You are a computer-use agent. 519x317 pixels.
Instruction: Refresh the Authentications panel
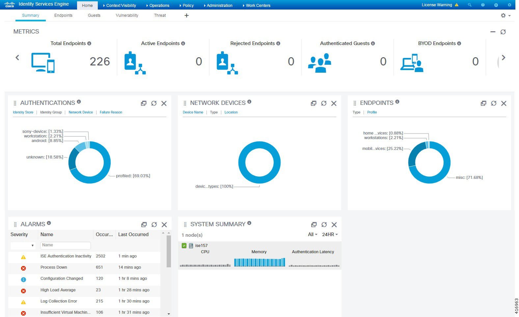coord(154,103)
